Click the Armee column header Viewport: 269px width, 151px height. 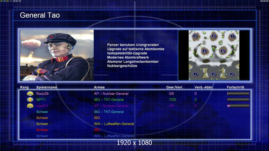(99, 87)
